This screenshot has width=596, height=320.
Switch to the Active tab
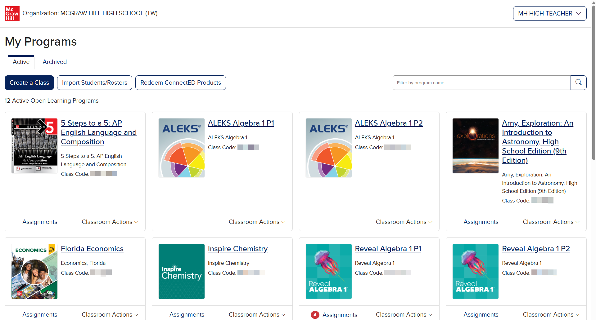pos(21,62)
